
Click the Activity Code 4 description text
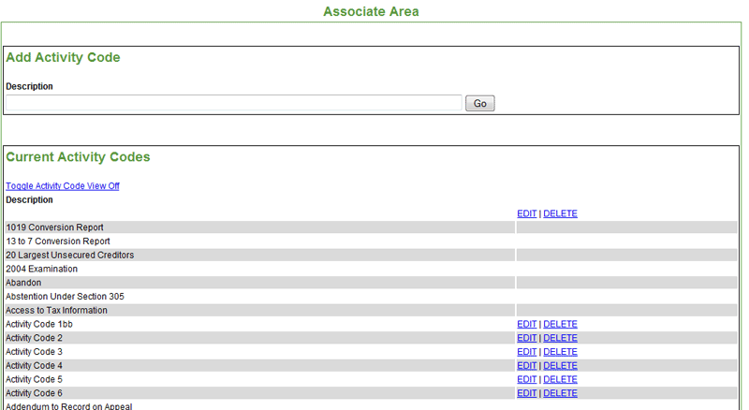(x=34, y=366)
